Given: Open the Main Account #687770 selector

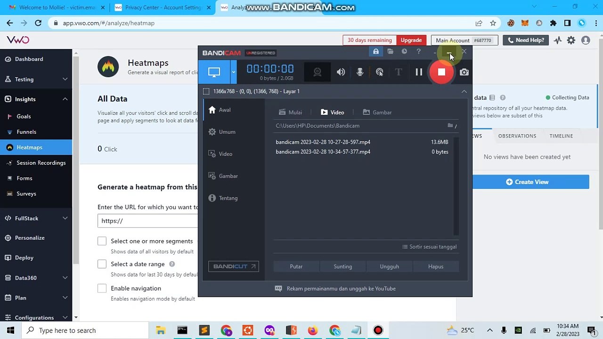Looking at the screenshot, I should point(464,40).
